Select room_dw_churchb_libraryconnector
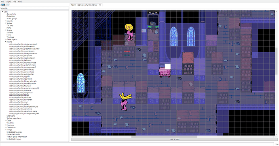The image size is (279, 146). tap(23, 53)
